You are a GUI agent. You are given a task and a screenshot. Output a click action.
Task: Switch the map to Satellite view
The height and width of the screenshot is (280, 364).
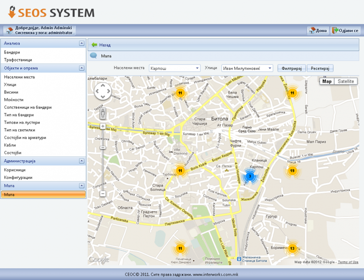(346, 81)
